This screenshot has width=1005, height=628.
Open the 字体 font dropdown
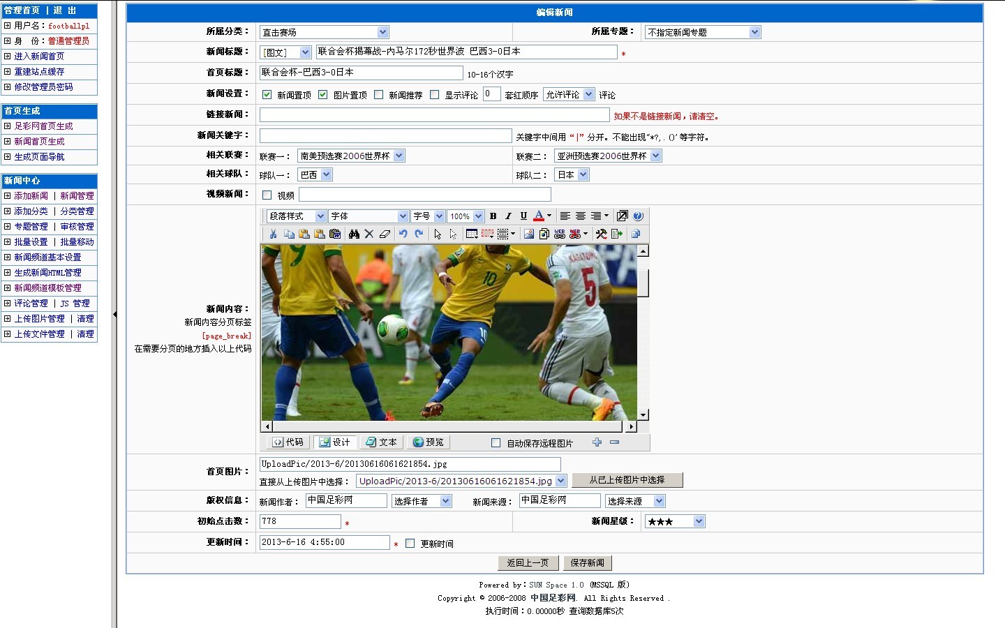[x=368, y=216]
